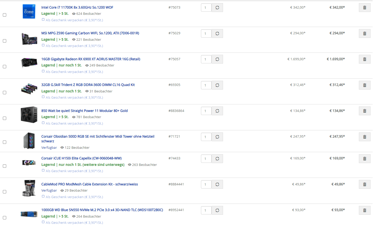Click trash icon for Corsair Obsidian 500D case
Screen dimensions: 376x229
364,137
